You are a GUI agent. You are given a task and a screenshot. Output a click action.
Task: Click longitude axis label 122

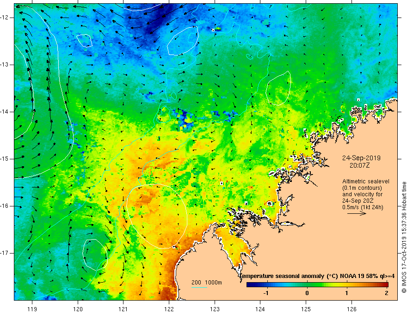pos(169,309)
